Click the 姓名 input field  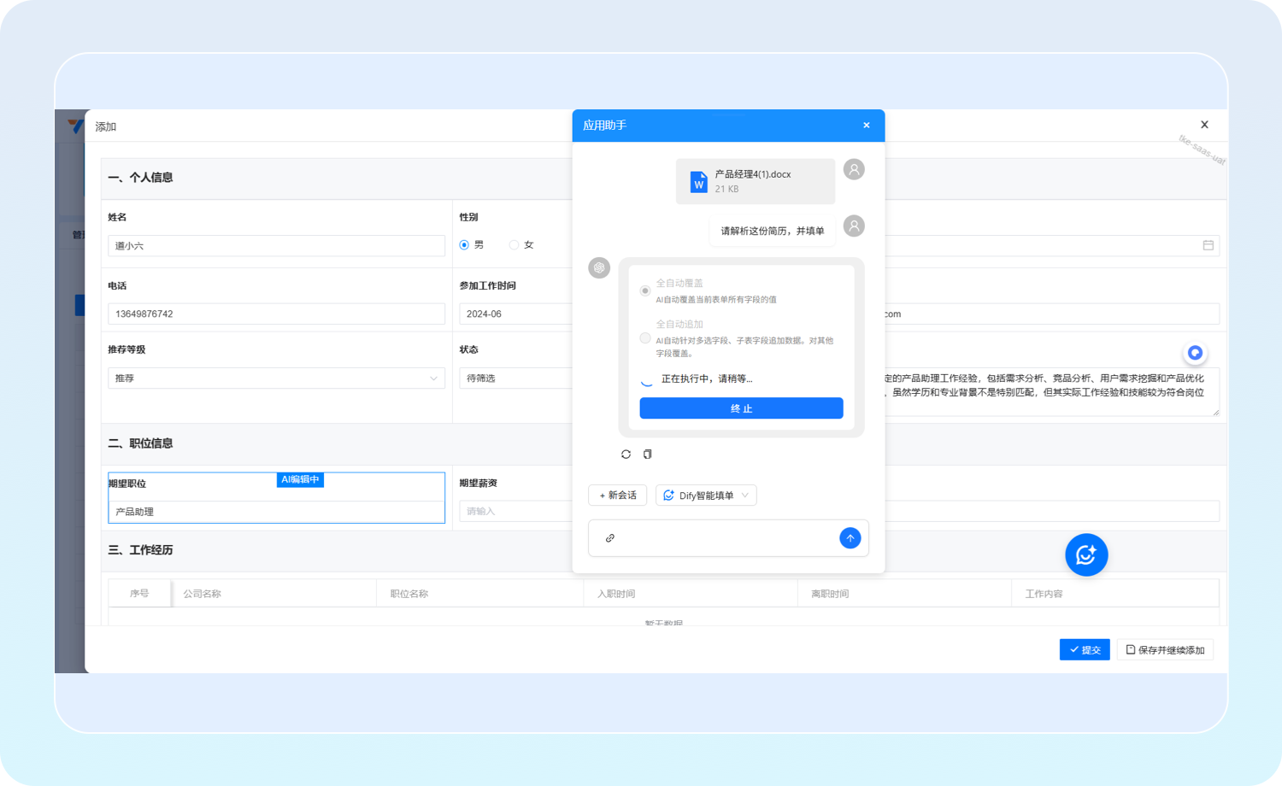[276, 246]
